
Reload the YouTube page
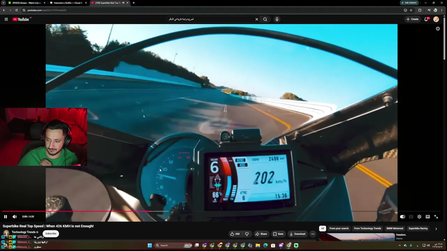[16, 10]
